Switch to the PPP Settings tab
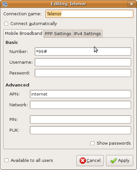Screen dimensions: 137x170 pyautogui.click(x=58, y=33)
